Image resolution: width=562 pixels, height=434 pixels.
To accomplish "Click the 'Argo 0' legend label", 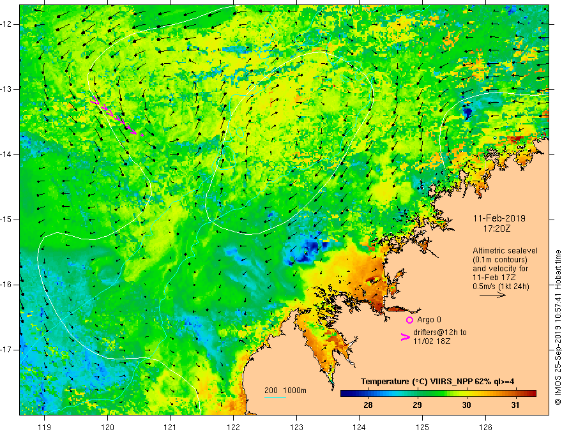I will tap(429, 320).
